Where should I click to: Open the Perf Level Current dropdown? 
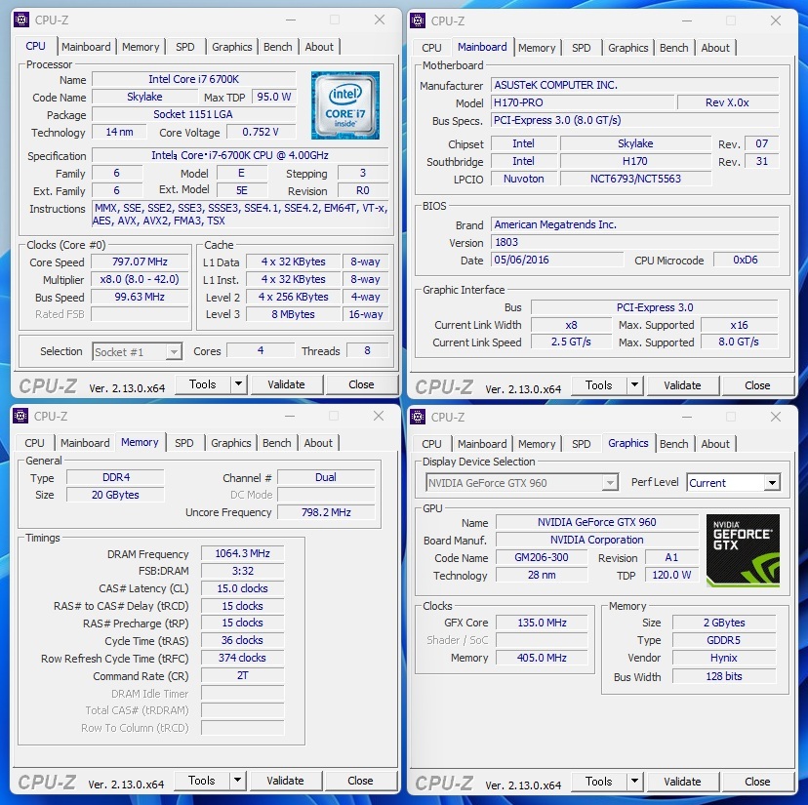[x=772, y=483]
